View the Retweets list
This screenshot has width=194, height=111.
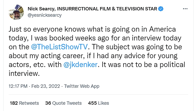click(x=29, y=103)
